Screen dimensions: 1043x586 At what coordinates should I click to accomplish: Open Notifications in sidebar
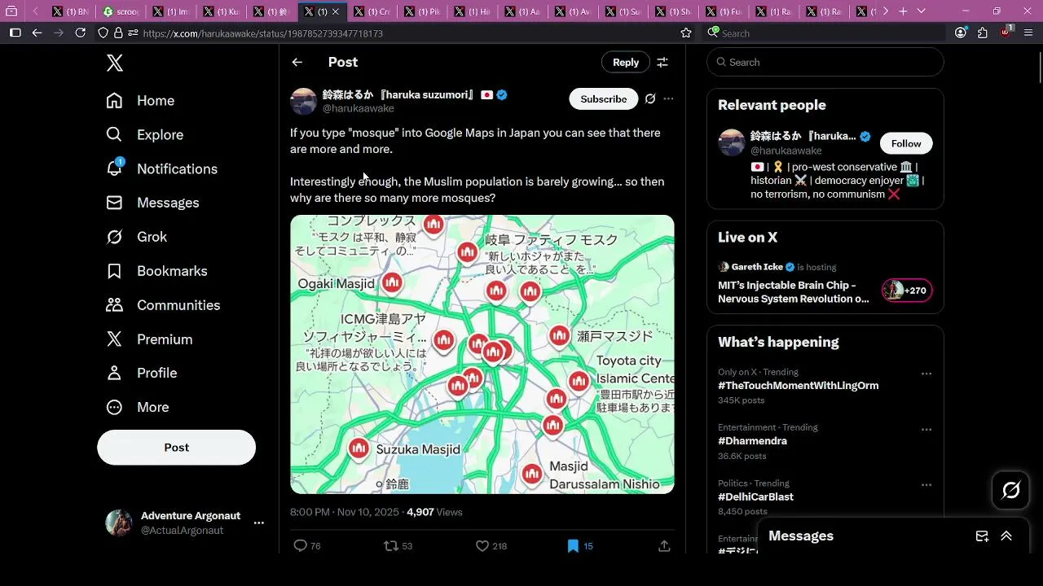click(161, 168)
